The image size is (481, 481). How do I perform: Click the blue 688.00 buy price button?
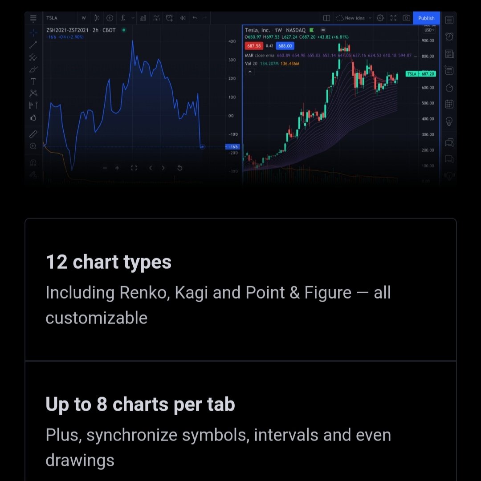pos(285,46)
